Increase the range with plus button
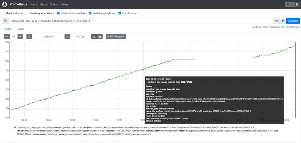301x143 pixels. coord(20,36)
